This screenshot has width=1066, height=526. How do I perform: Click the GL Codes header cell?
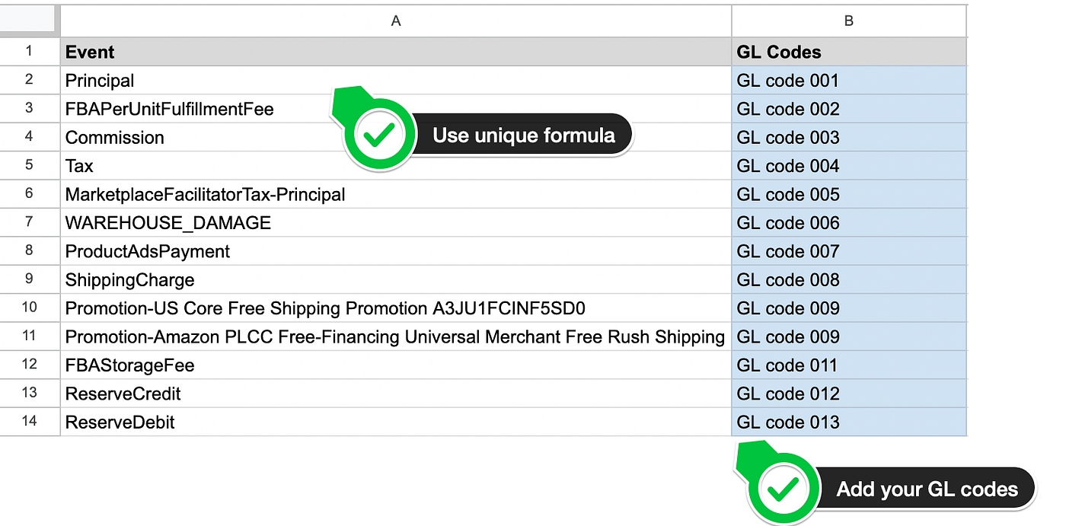point(848,52)
